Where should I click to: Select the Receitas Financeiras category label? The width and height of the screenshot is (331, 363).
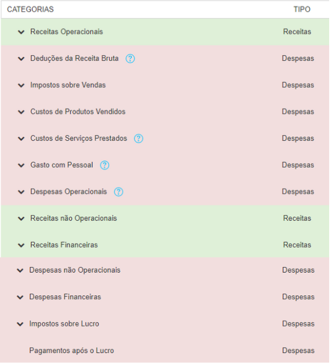coord(64,245)
